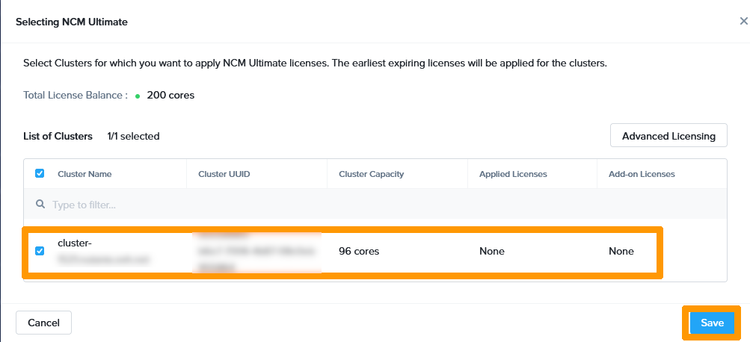Screen dimensions: 750x342
Task: Click None under Add-on Licenses
Action: point(621,251)
